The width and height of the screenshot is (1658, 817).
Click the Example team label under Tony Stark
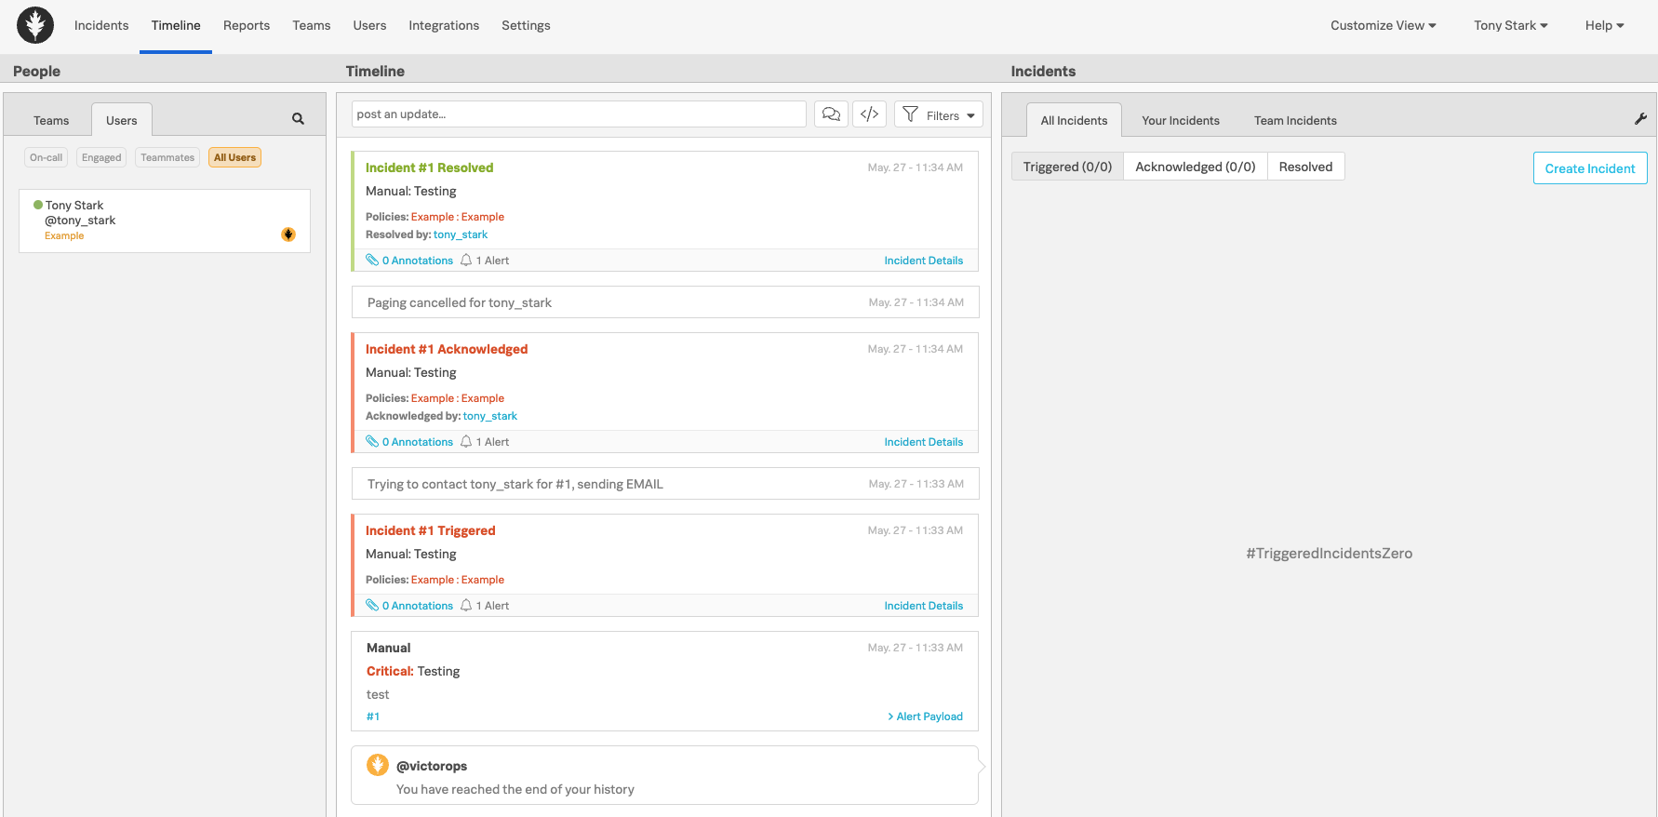click(64, 235)
